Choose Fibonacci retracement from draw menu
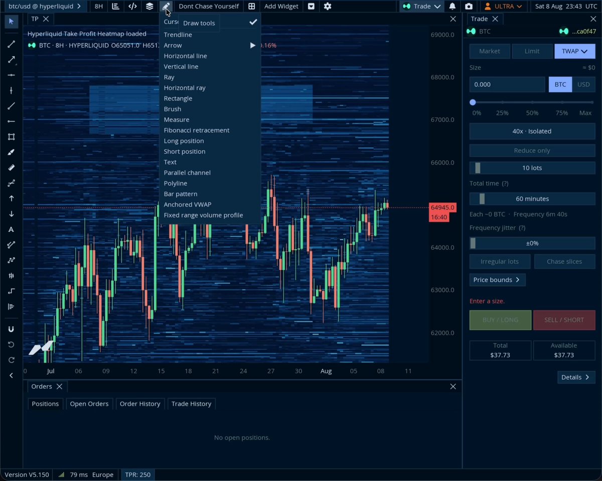602x481 pixels. [x=197, y=130]
